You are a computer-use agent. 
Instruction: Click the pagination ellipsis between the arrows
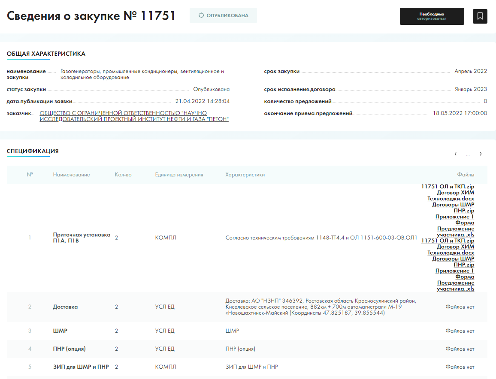pyautogui.click(x=468, y=154)
